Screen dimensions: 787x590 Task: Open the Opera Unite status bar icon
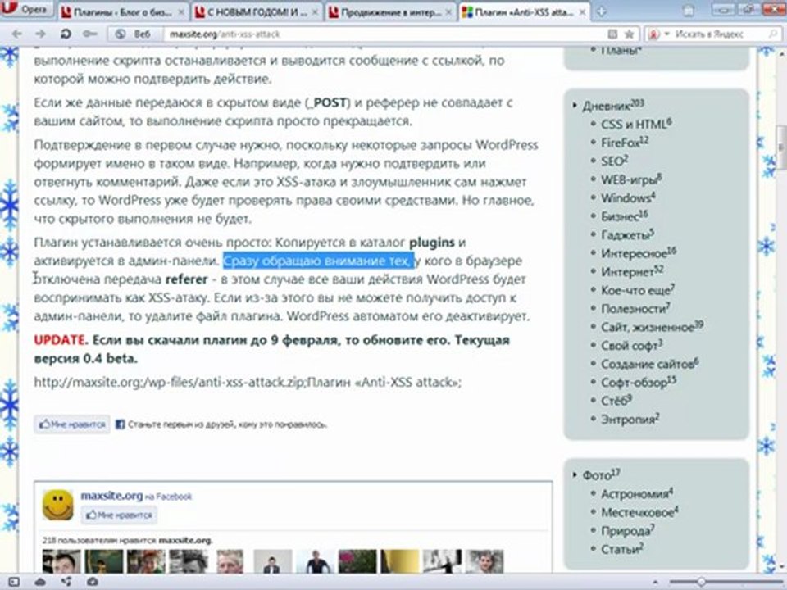66,582
